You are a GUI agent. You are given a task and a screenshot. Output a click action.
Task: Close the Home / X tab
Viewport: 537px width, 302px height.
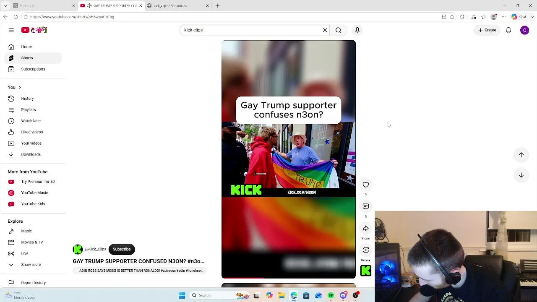click(x=74, y=6)
